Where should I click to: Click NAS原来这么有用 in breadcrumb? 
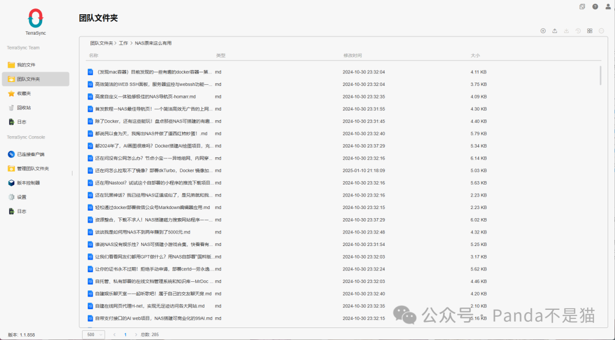153,43
